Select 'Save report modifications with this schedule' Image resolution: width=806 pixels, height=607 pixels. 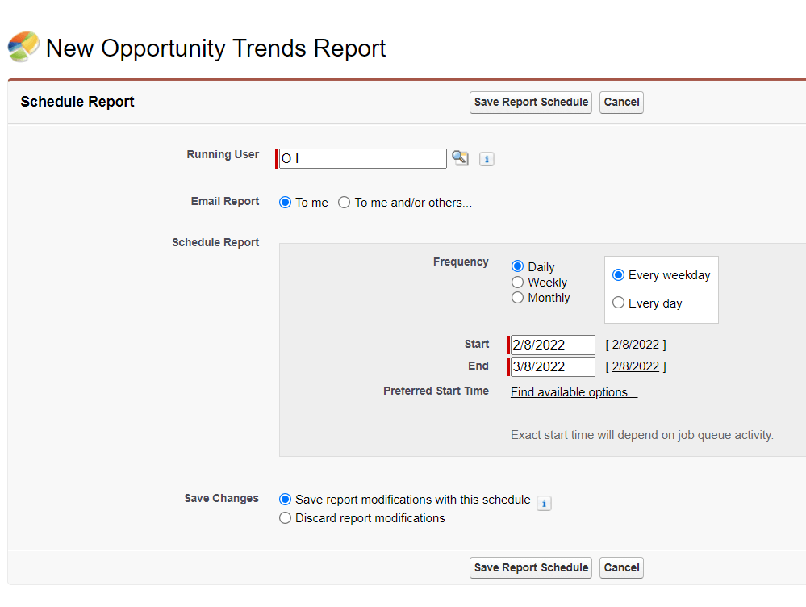coord(285,500)
